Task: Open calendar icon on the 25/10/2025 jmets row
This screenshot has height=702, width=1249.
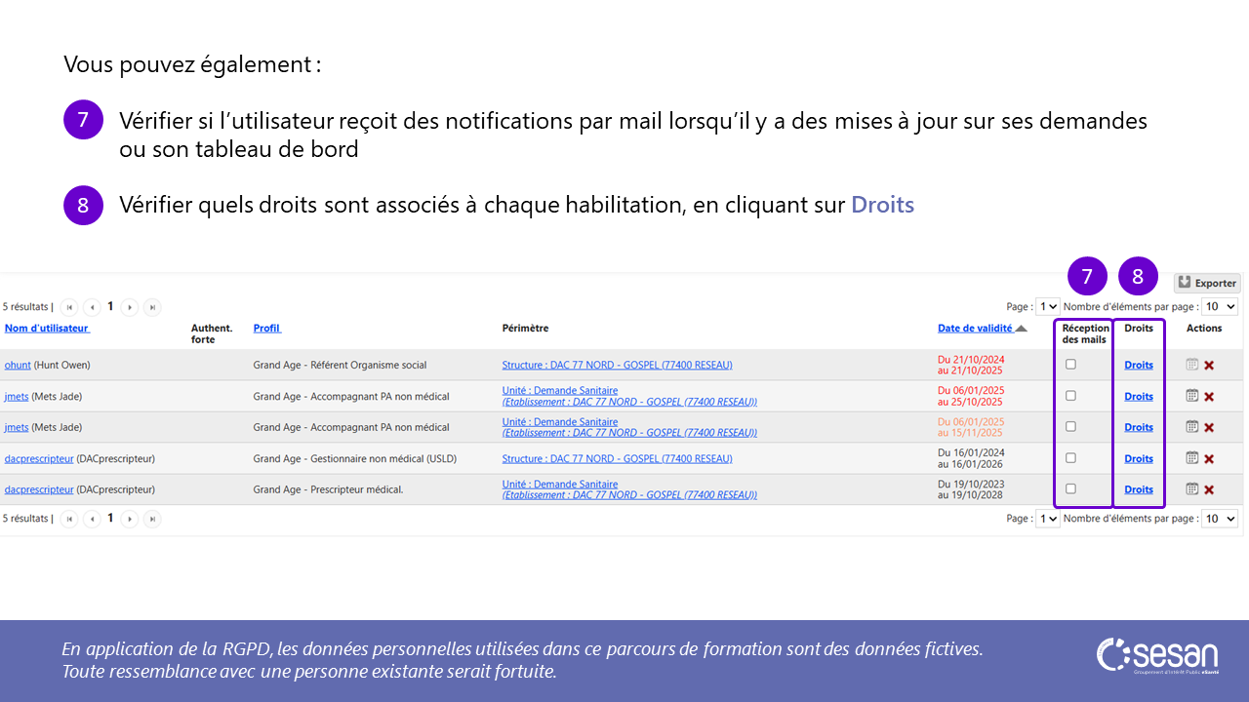Action: tap(1191, 396)
